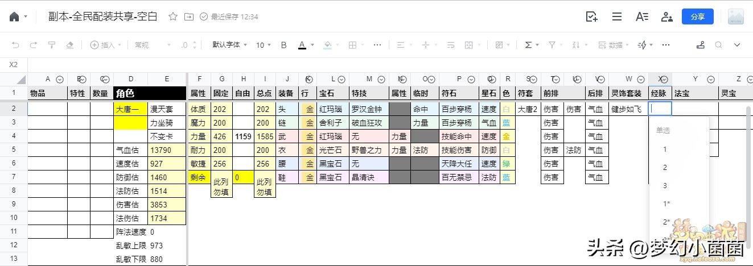Open the conditional formatting icon
The height and width of the screenshot is (266, 753).
pyautogui.click(x=499, y=45)
